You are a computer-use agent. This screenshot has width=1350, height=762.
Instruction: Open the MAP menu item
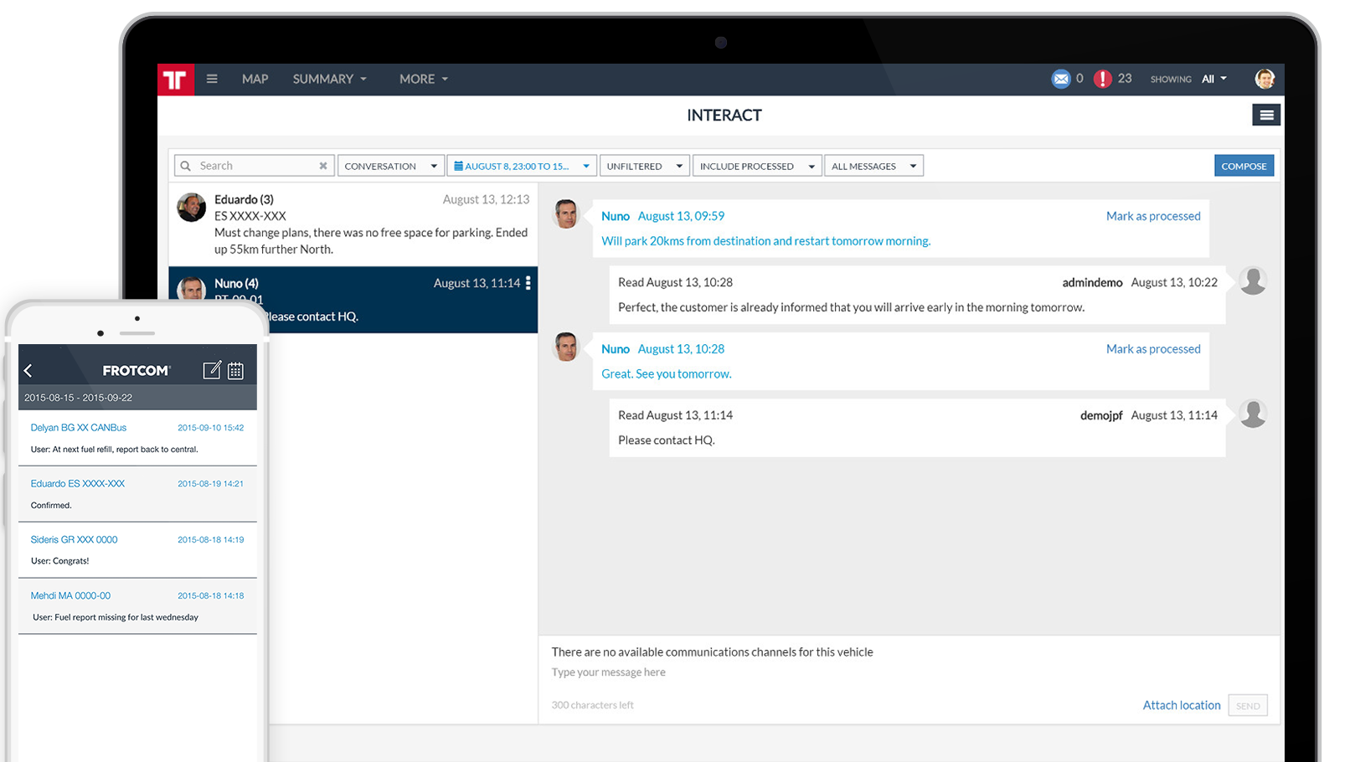(255, 79)
